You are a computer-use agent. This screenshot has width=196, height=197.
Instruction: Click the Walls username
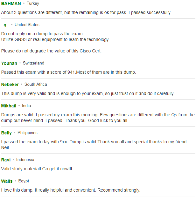click(x=7, y=181)
